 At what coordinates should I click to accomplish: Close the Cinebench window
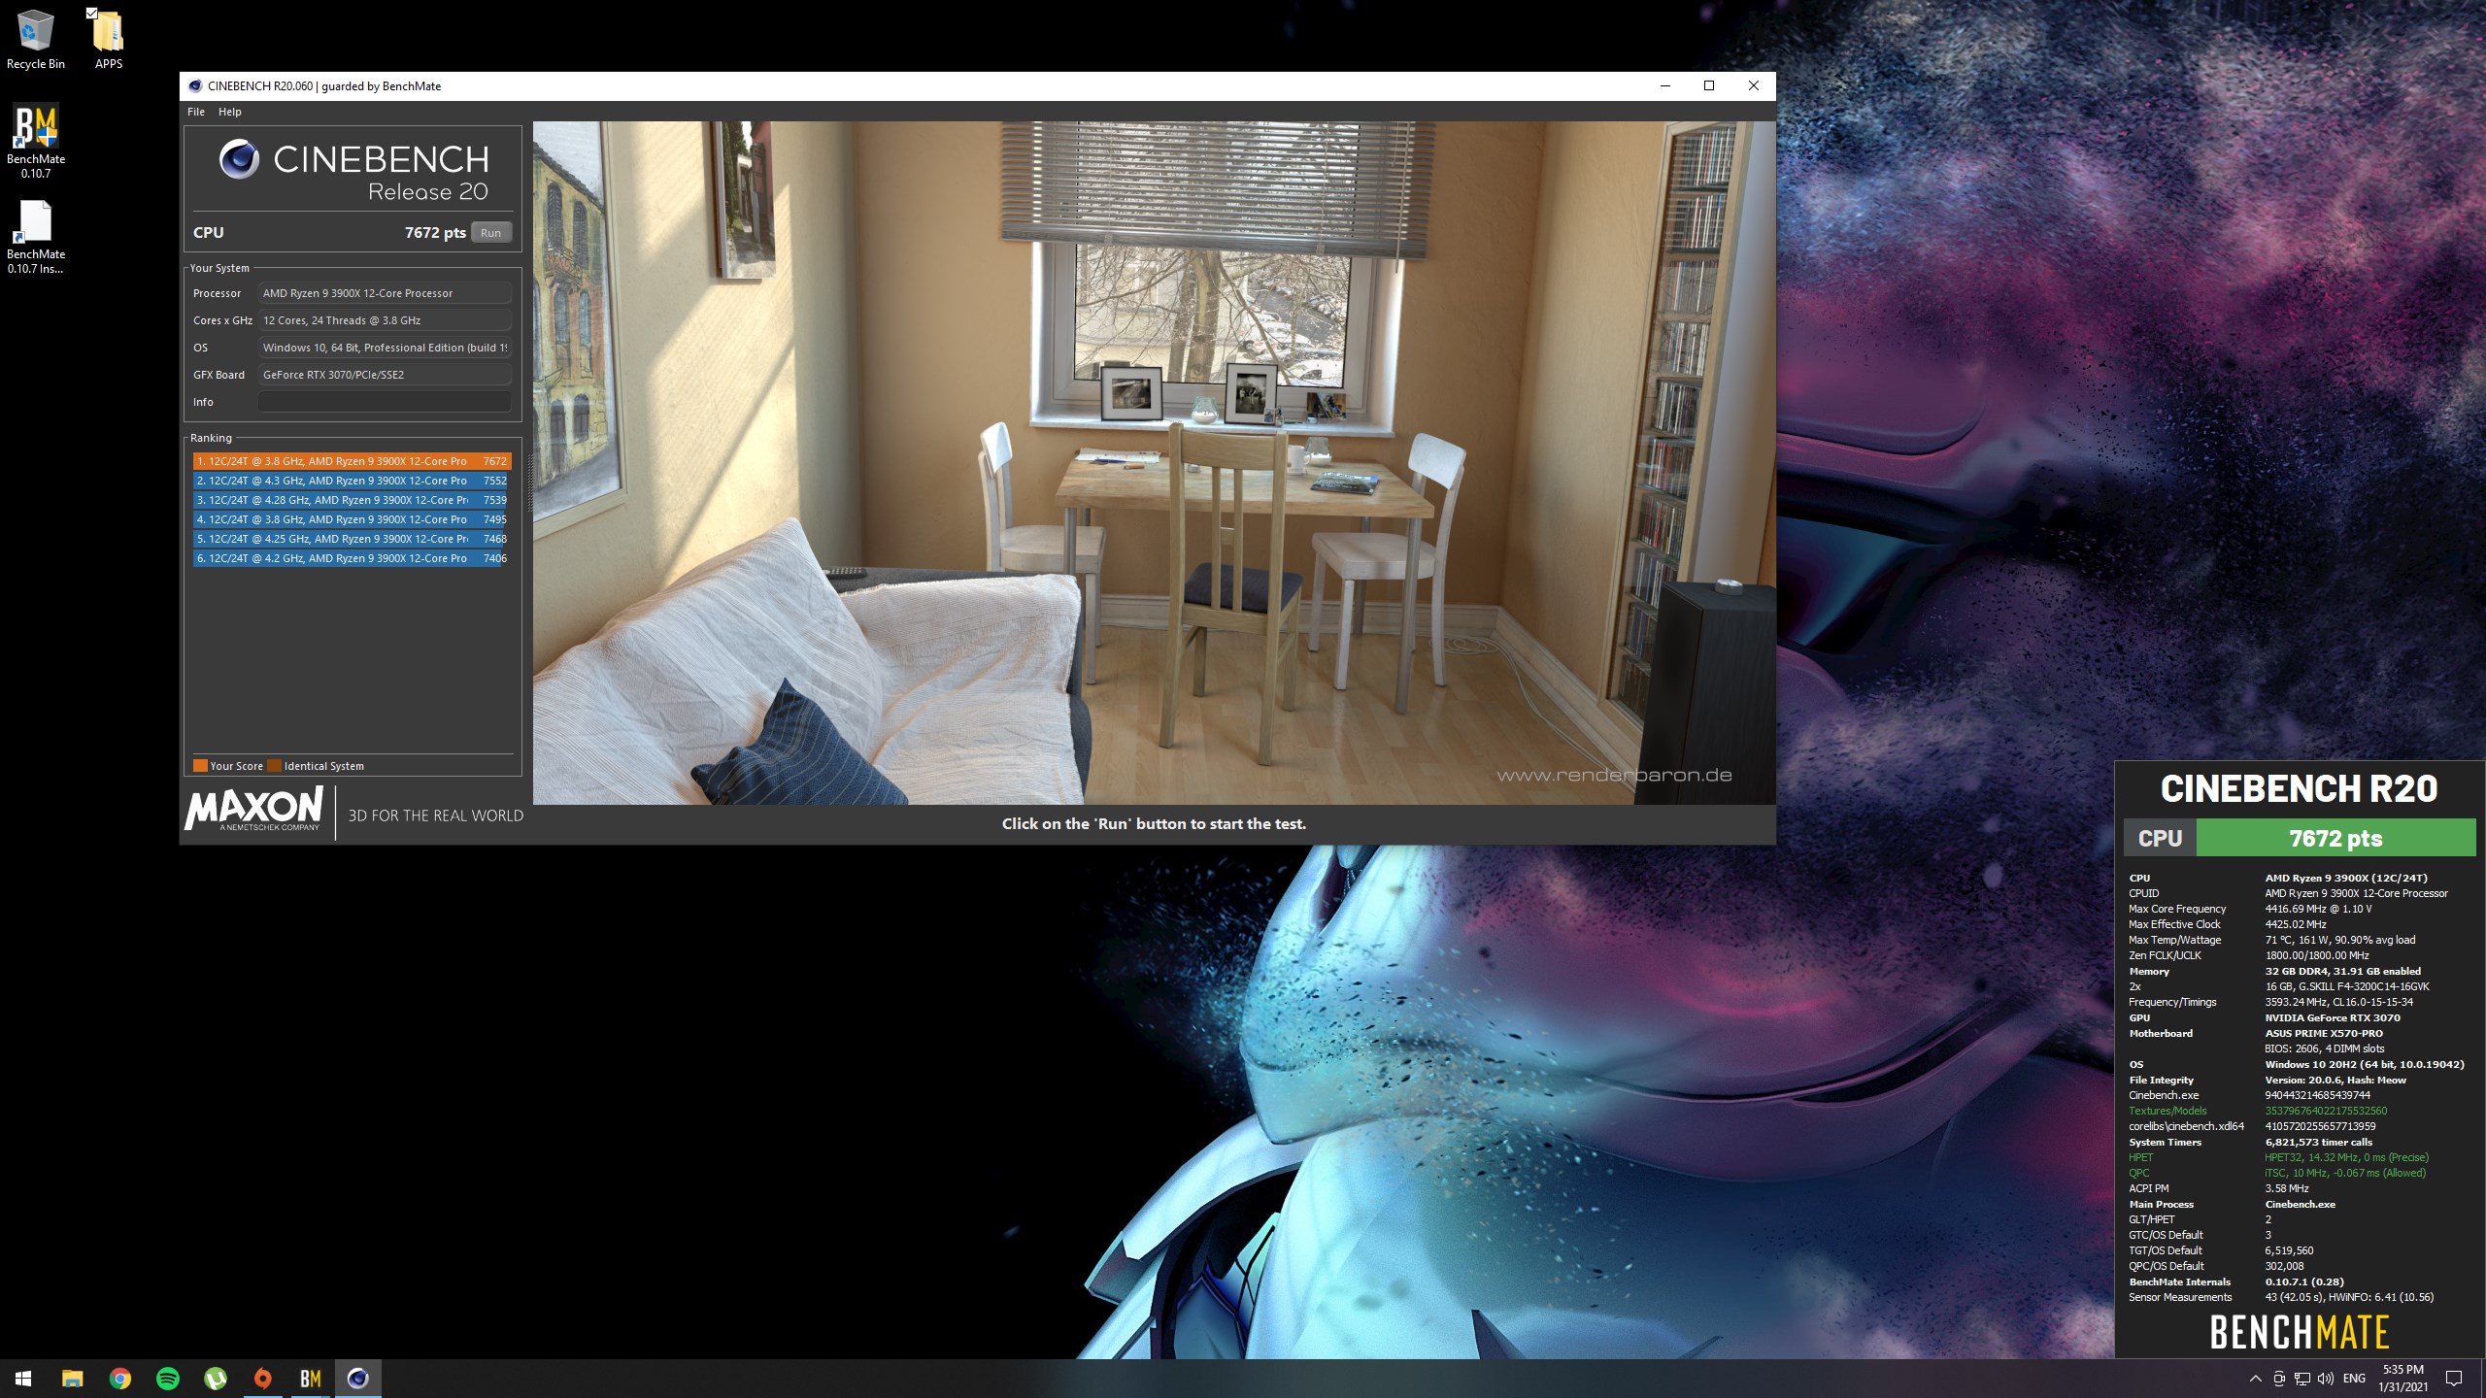[x=1754, y=85]
